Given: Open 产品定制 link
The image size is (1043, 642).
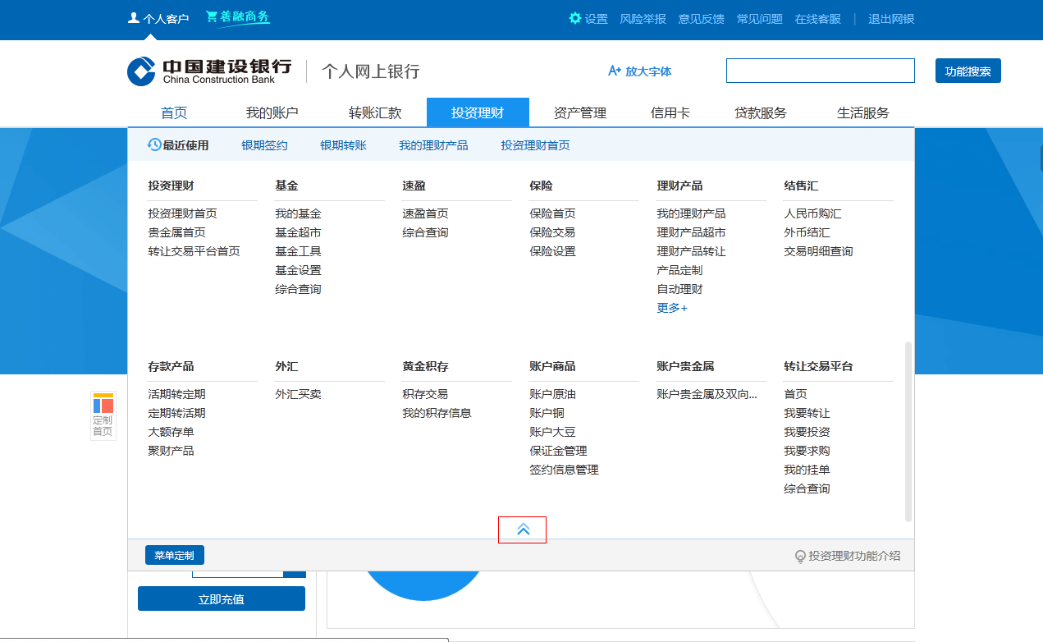Looking at the screenshot, I should click(679, 270).
